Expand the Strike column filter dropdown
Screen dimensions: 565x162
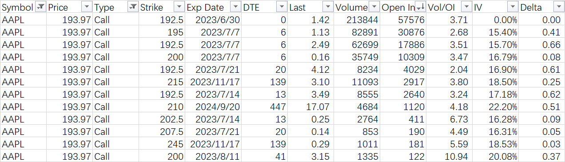(x=179, y=7)
